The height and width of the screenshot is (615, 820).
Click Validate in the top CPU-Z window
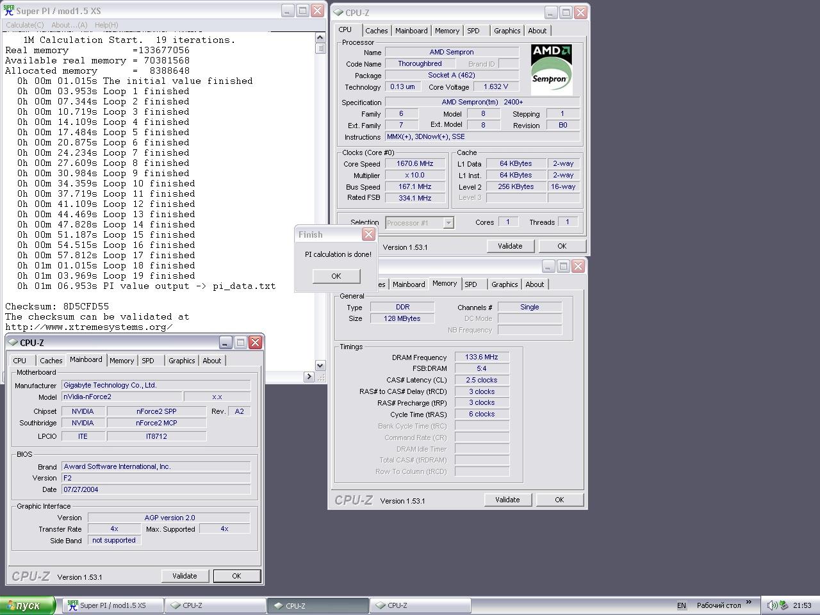pyautogui.click(x=510, y=246)
